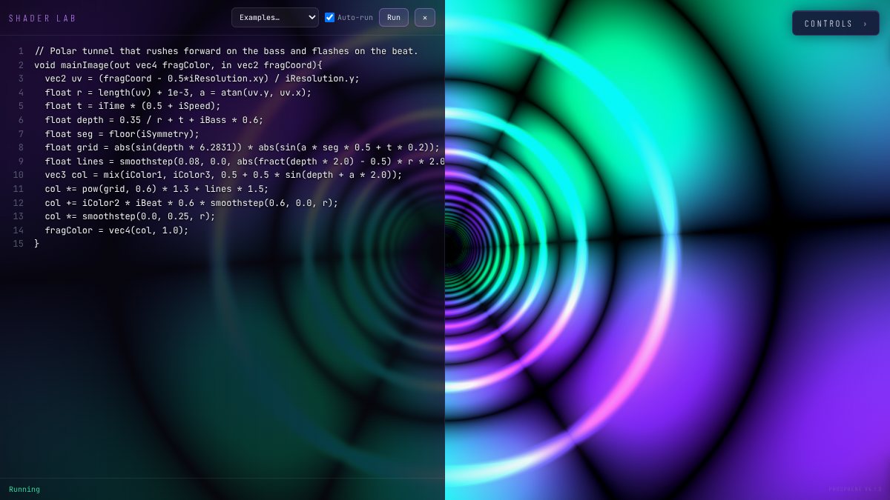Click the float r = length line

(178, 93)
